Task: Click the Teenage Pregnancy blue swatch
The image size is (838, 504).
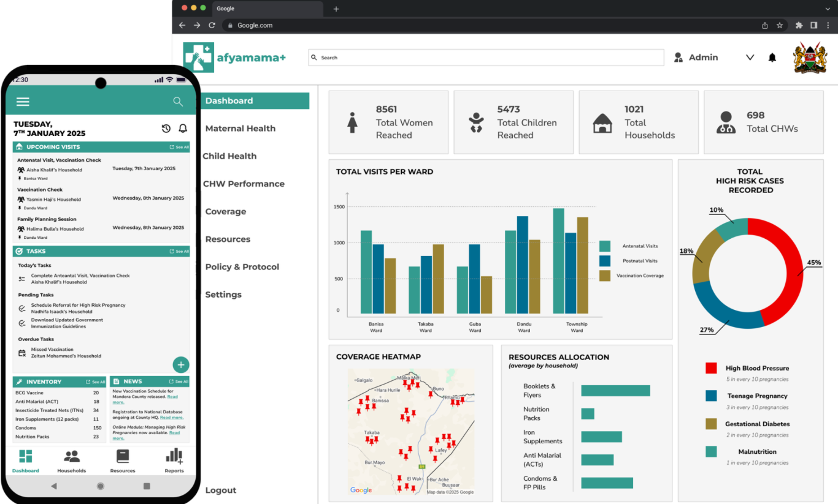Action: click(x=711, y=396)
